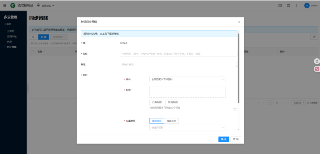Viewport: 320px width, 154px height.
Task: Close the 新建同步策略 dialog
Action: [239, 22]
